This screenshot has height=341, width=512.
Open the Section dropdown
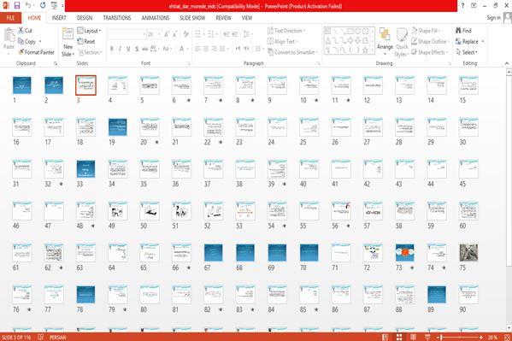[x=90, y=52]
